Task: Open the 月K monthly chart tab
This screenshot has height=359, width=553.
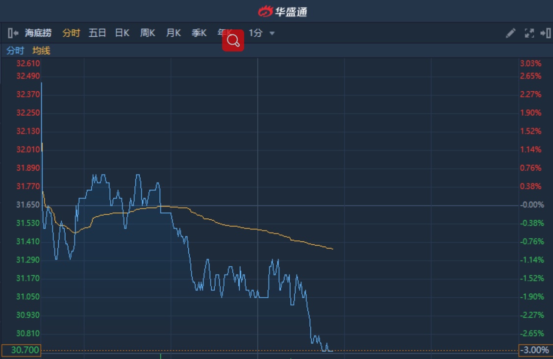Action: tap(174, 33)
